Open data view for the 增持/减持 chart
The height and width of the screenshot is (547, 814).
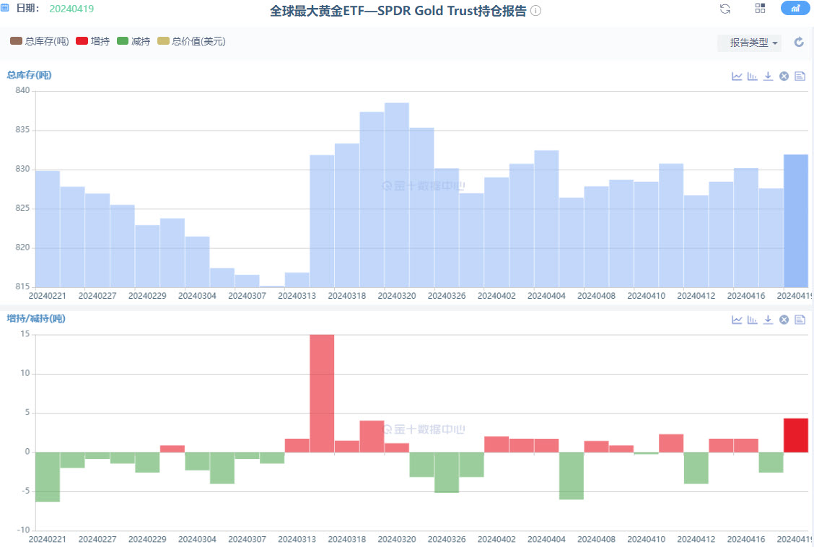click(800, 320)
